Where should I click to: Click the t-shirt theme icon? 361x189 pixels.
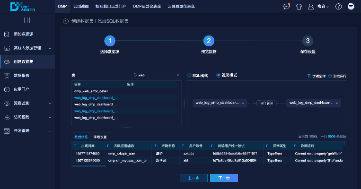tap(299, 7)
